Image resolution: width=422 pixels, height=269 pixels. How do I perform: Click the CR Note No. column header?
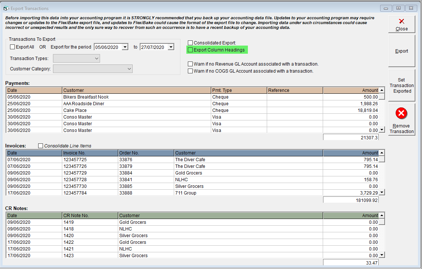pyautogui.click(x=90, y=215)
